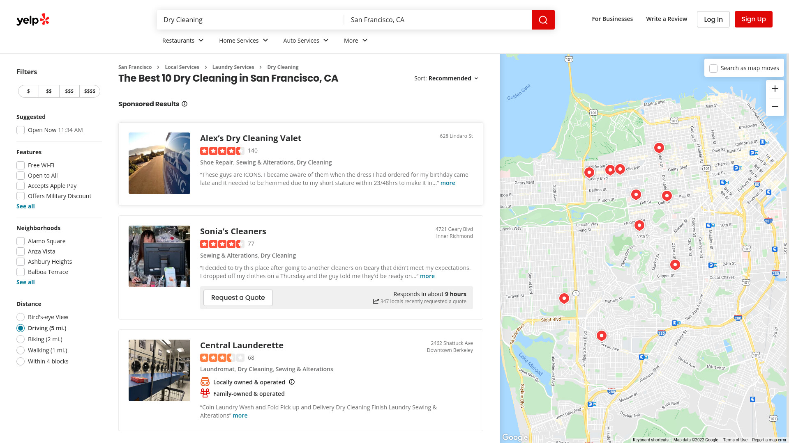This screenshot has width=789, height=443.
Task: Expand Sonia's Cleaners review with more
Action: [427, 276]
